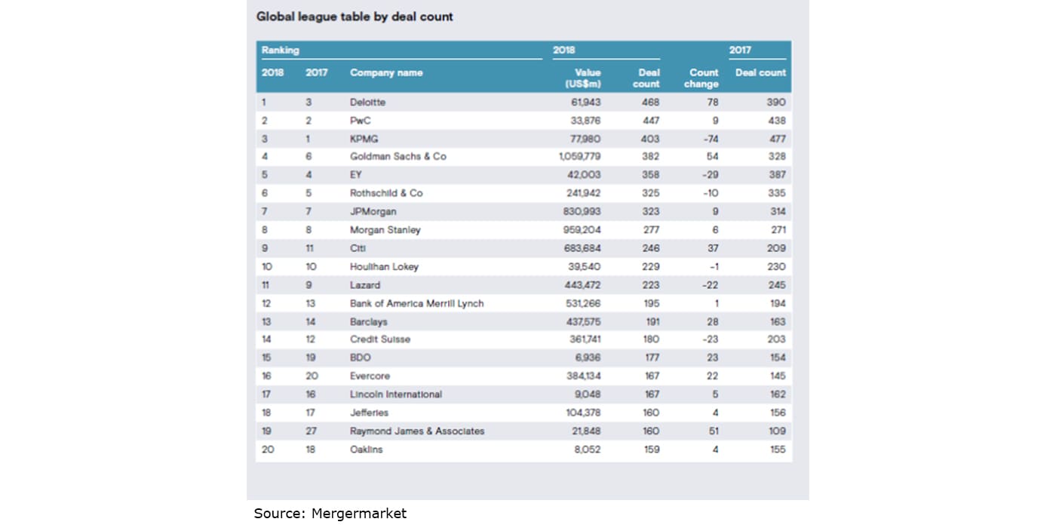Select Houlihan Lokey row name
Image resolution: width=1056 pixels, height=528 pixels.
384,267
